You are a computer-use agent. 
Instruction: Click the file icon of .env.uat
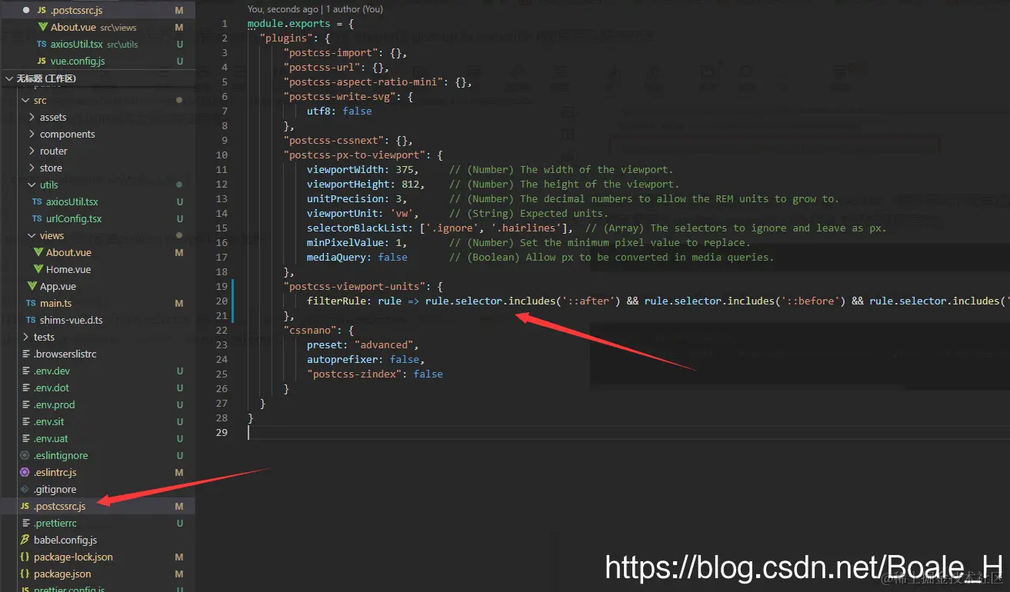point(25,438)
